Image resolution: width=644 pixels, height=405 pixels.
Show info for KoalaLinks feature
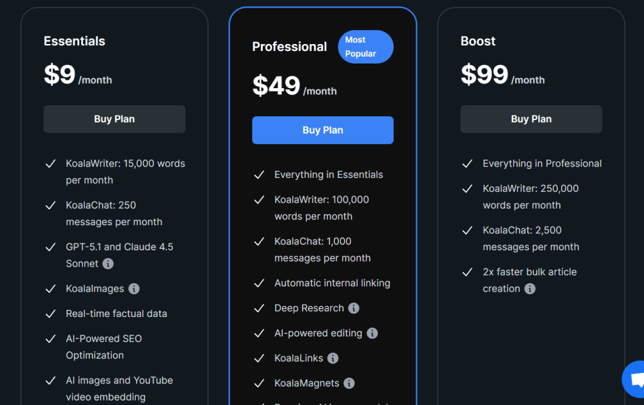[x=333, y=358]
